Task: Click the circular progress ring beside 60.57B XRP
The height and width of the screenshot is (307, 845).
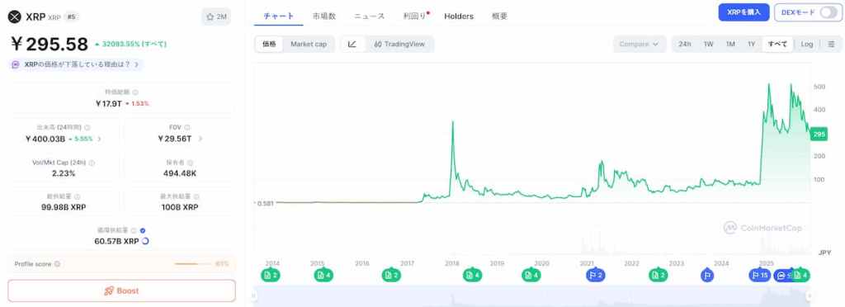Action: (145, 241)
